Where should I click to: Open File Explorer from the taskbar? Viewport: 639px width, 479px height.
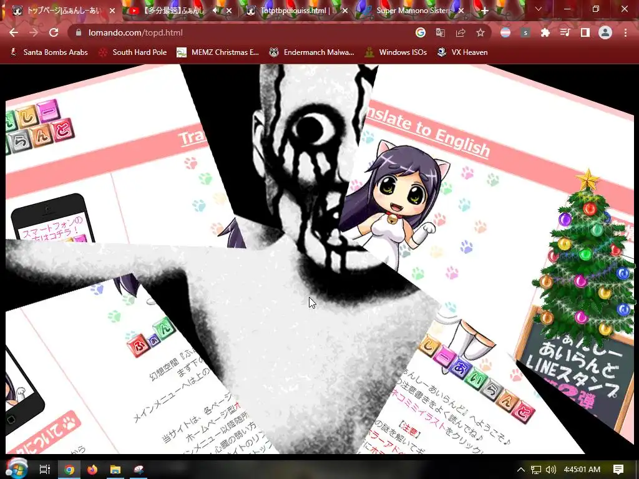coord(115,470)
